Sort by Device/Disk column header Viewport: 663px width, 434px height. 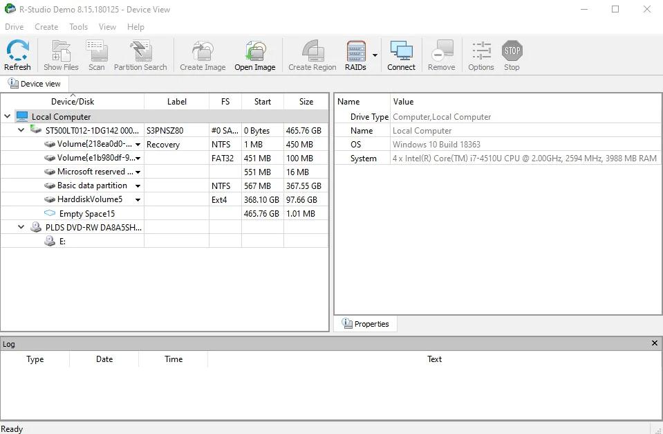tap(73, 102)
